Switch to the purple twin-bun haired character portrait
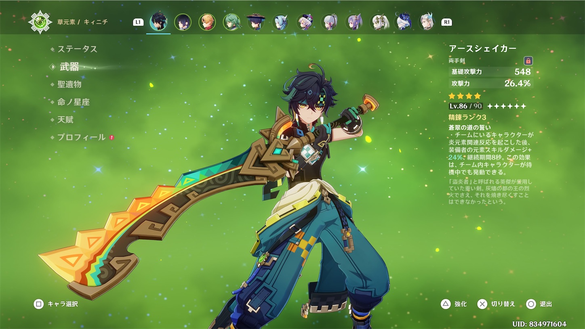The image size is (585, 329). [354, 22]
